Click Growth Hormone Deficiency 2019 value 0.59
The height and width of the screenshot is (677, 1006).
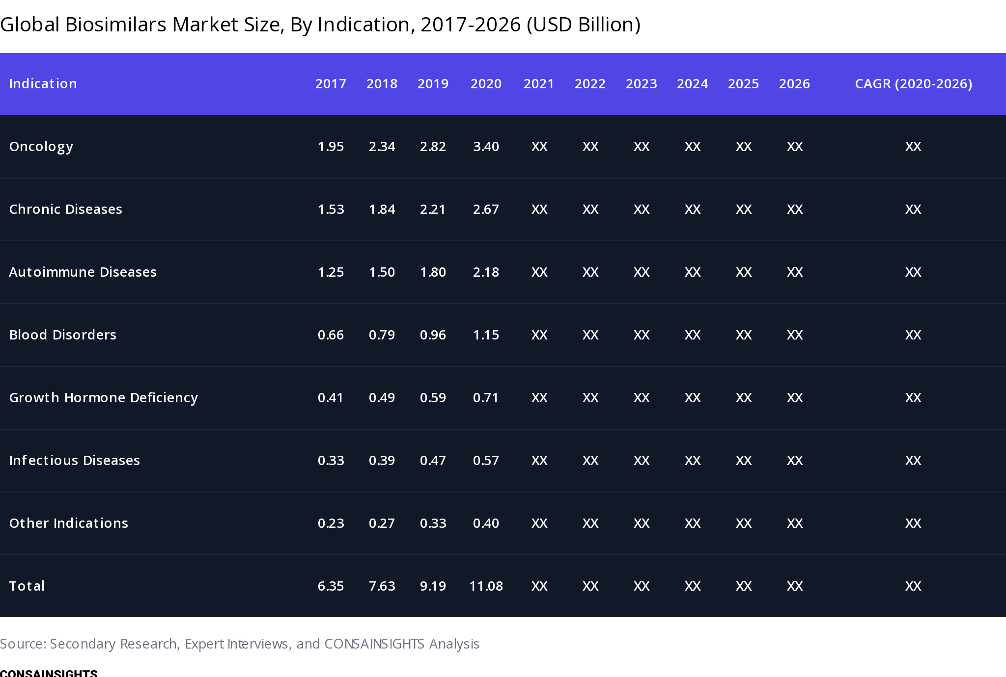433,398
